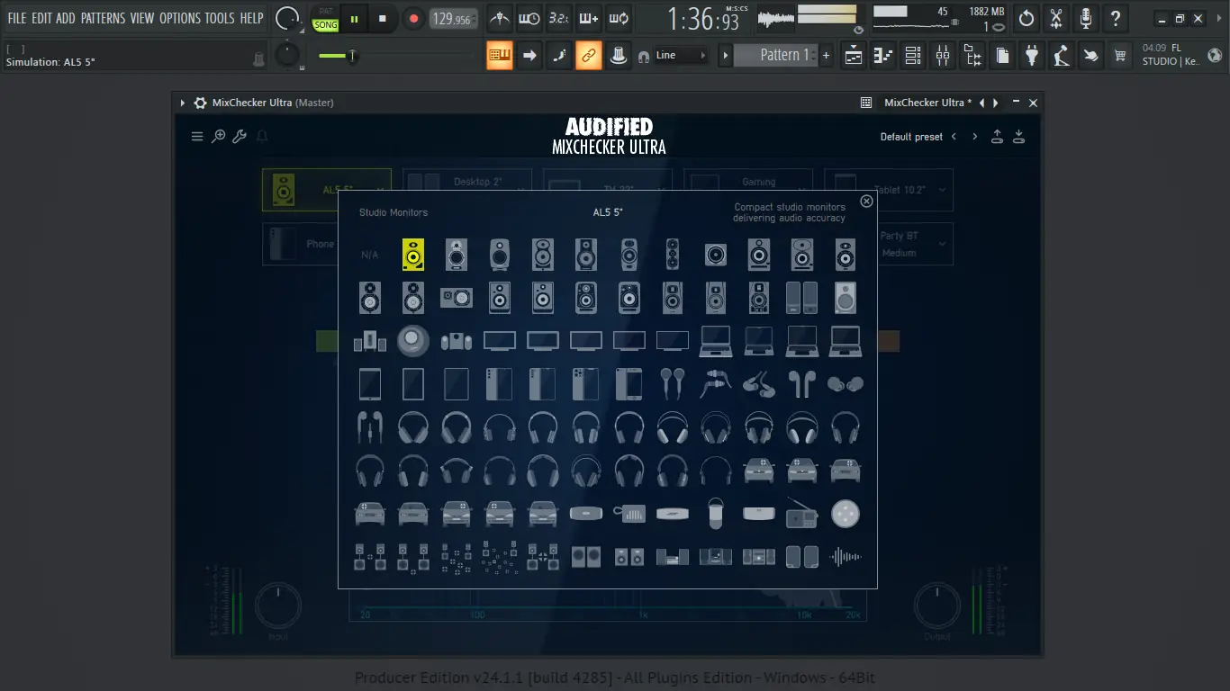Open the piano roll view
The image size is (1230, 691).
pos(883,56)
